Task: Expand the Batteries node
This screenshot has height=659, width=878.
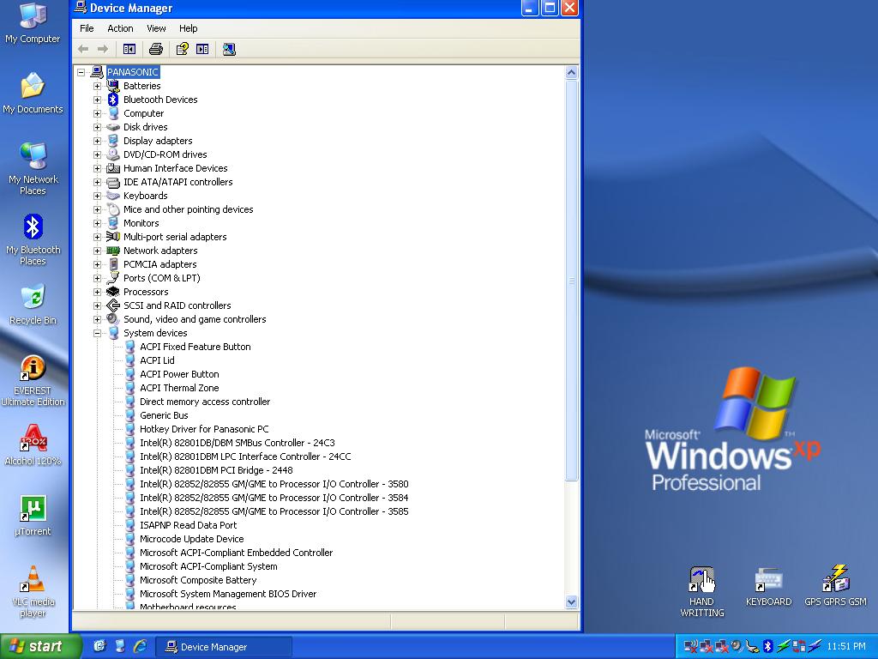Action: 98,86
